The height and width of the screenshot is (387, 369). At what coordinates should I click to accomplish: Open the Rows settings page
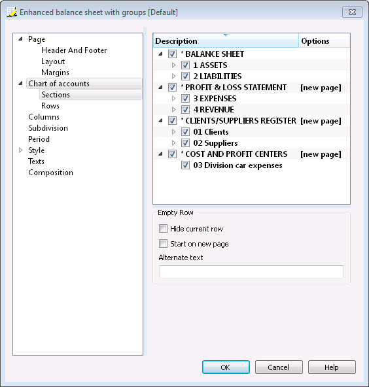50,106
